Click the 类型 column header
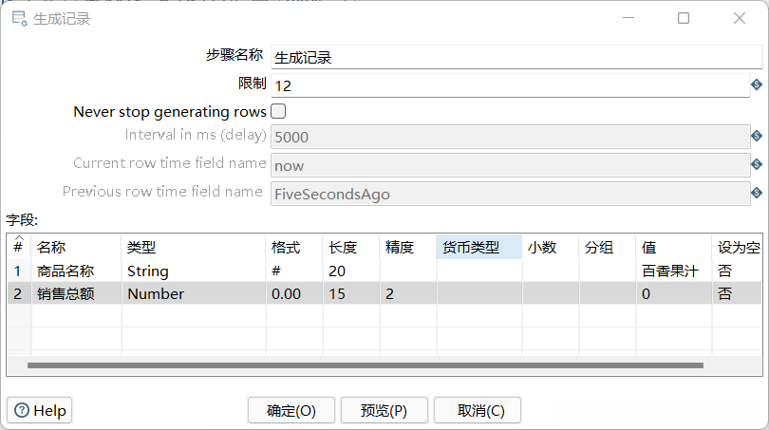The height and width of the screenshot is (430, 769). pyautogui.click(x=194, y=247)
